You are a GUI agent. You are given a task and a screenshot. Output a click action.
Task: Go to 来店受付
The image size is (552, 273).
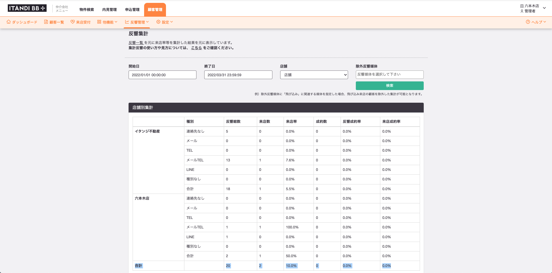[83, 22]
